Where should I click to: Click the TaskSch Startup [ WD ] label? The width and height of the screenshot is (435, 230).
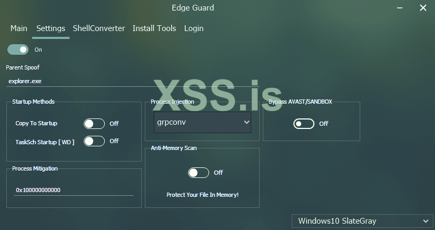coord(45,142)
